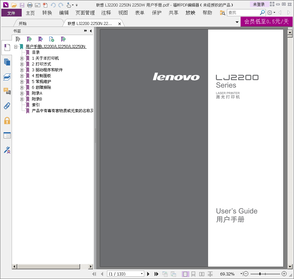Viewport: 294px width, 279px height.
Task: Zoom out with the minus button
Action: coord(246,274)
